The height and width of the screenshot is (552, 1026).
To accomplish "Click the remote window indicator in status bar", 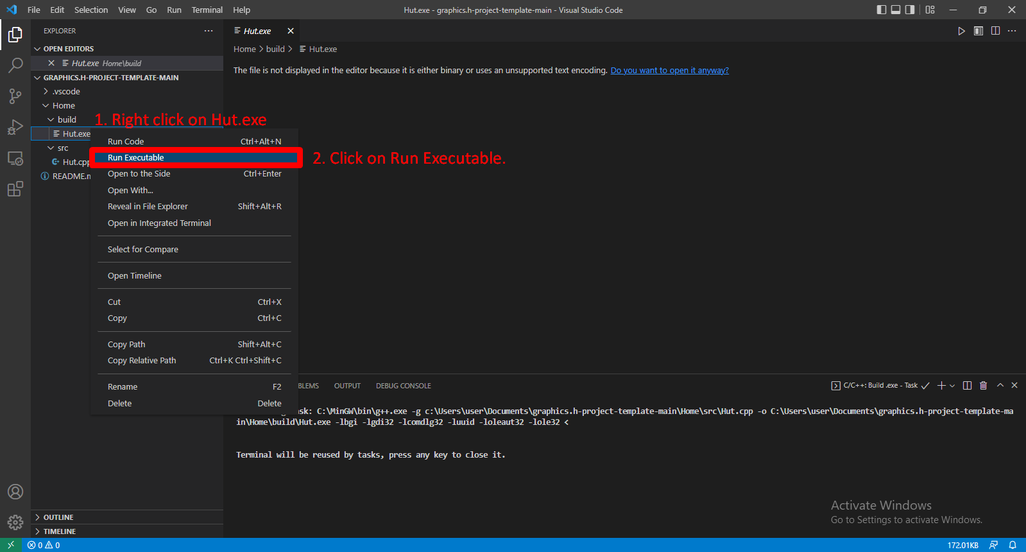I will 11,545.
